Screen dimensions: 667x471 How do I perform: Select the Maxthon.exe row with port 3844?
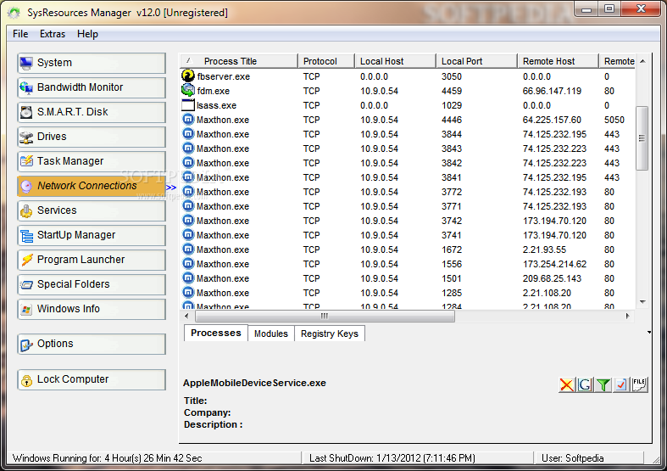pos(408,134)
